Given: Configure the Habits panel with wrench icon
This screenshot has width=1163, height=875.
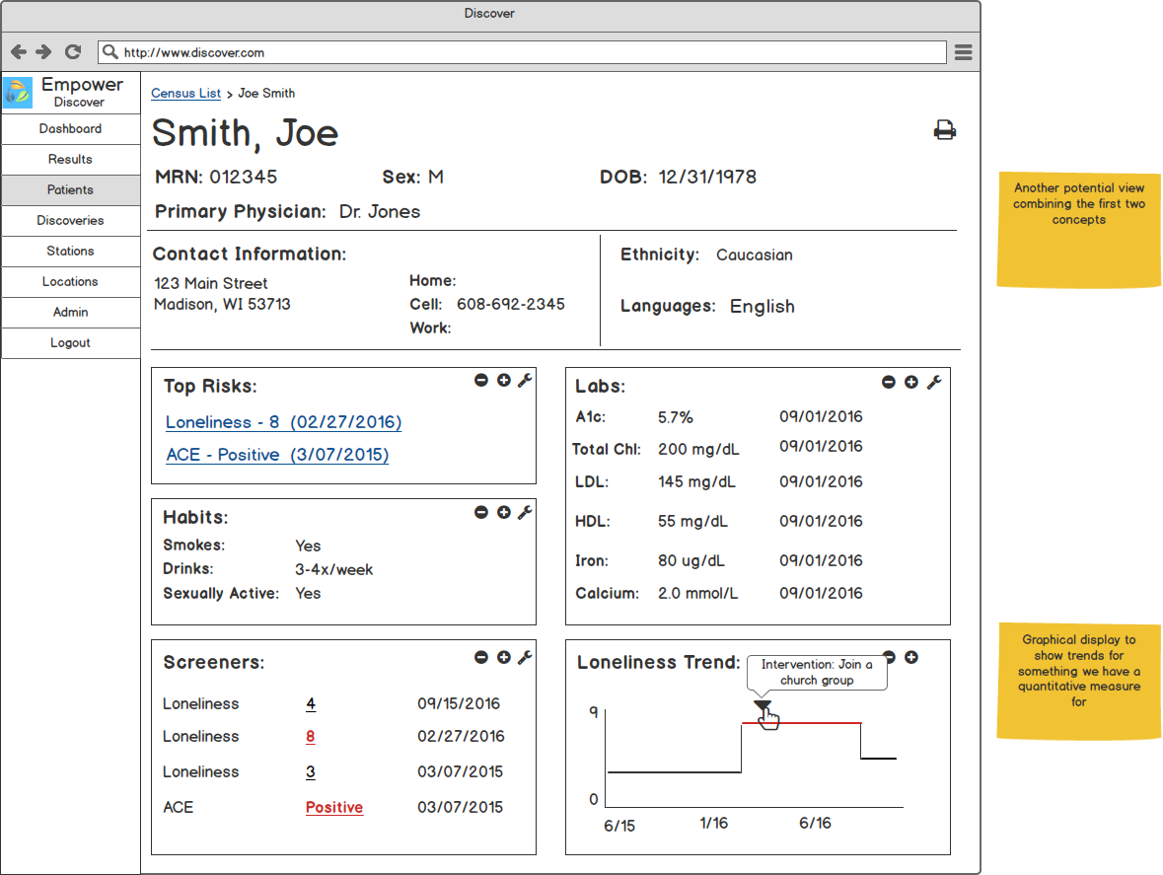Looking at the screenshot, I should tap(525, 512).
